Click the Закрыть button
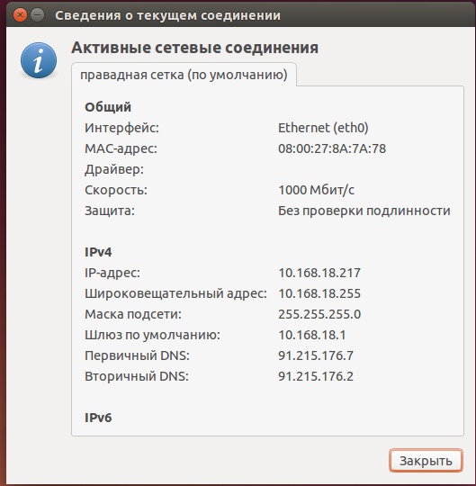Viewport: 476px width, 486px height. tap(426, 461)
